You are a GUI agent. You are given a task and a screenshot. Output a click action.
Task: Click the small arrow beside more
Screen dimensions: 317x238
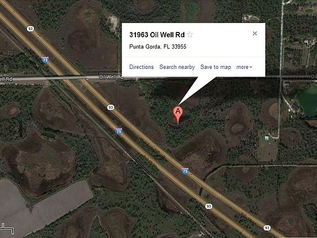[x=251, y=67]
